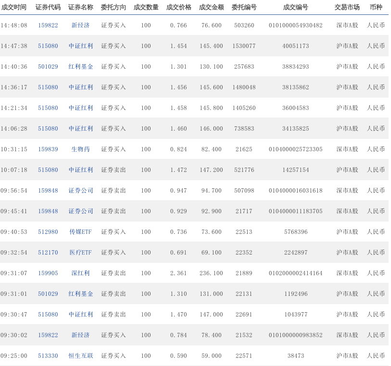Open the 医疗ETF security name link
Image resolution: width=391 pixels, height=366 pixels.
80,253
